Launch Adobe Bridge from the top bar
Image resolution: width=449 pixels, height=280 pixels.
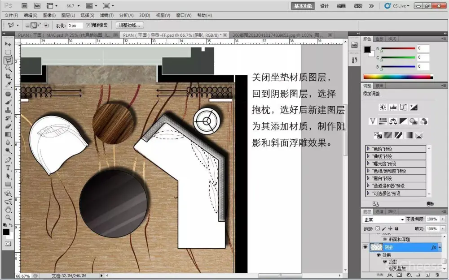point(25,6)
